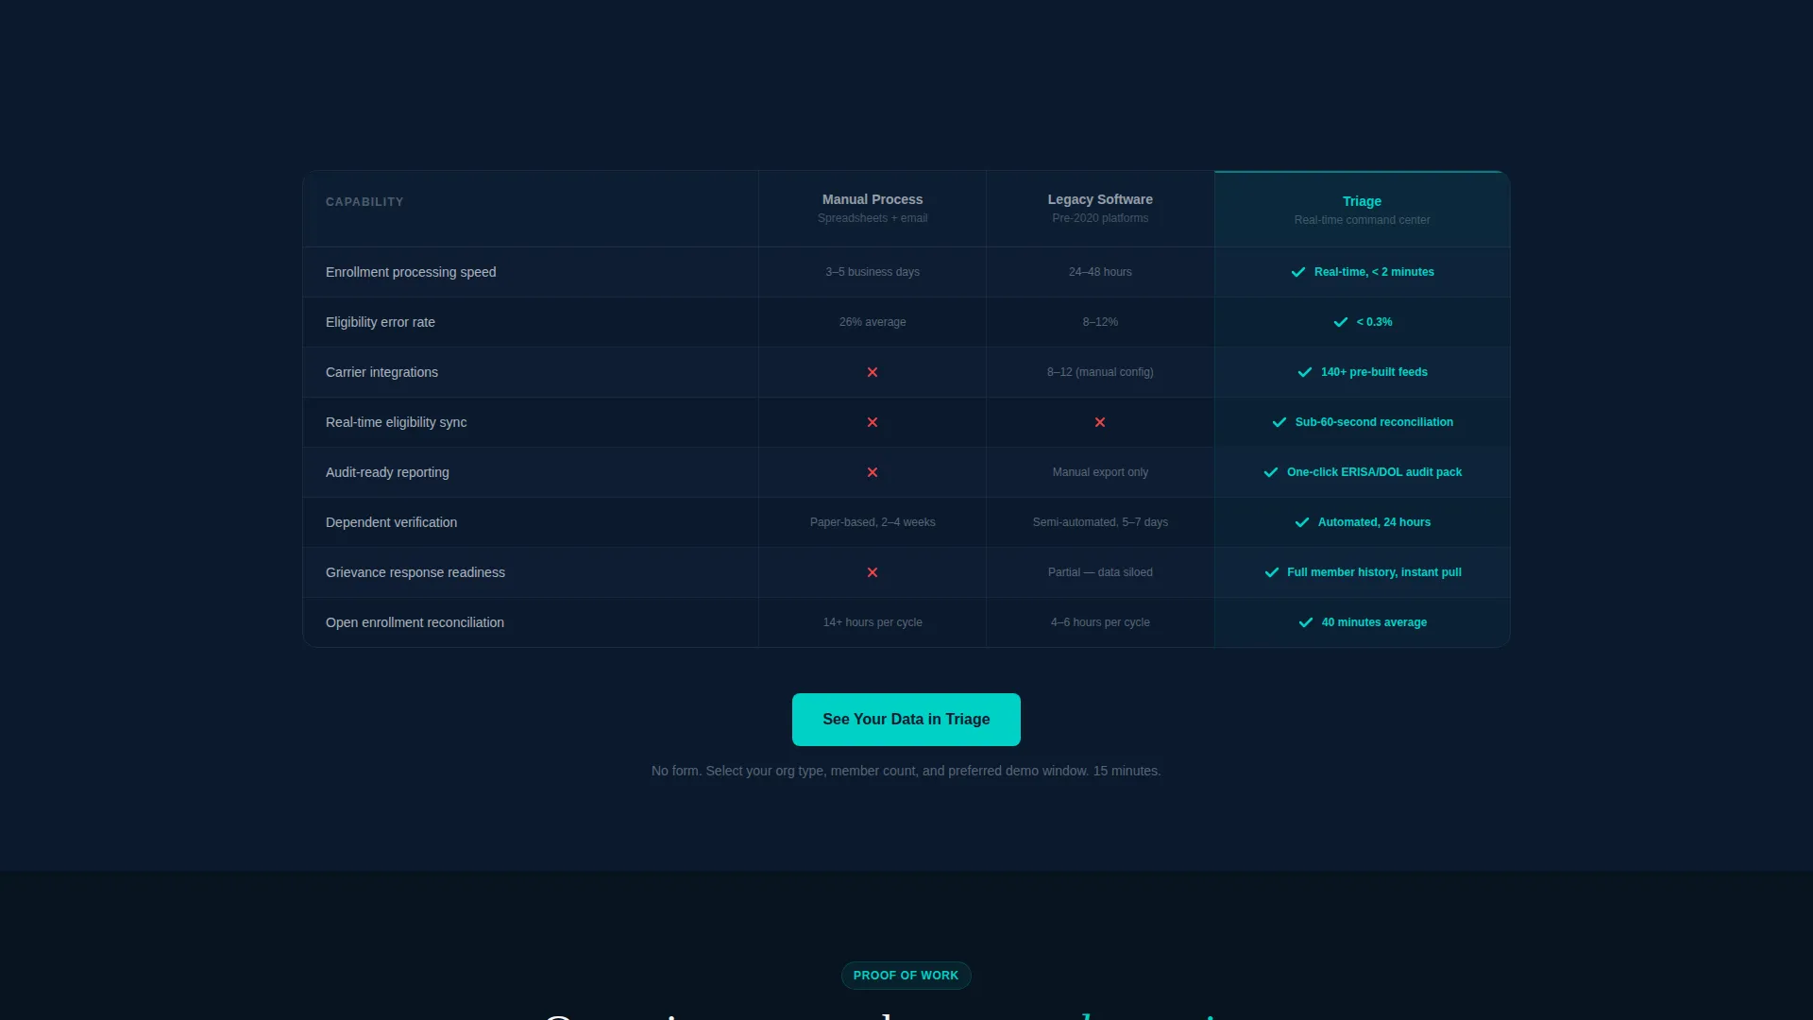1813x1020 pixels.
Task: Click the 4–6 hours per cycle cell
Action: tap(1100, 622)
